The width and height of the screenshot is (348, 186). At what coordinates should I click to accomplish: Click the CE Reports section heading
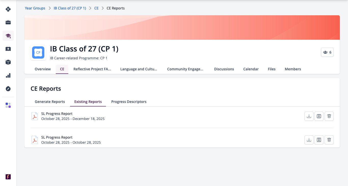[46, 89]
